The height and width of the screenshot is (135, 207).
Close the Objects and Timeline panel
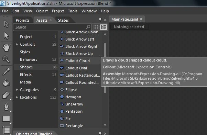[x=105, y=133]
